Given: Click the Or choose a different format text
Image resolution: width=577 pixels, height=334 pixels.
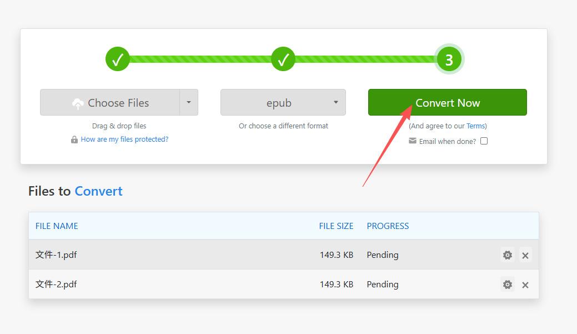Looking at the screenshot, I should tap(283, 126).
